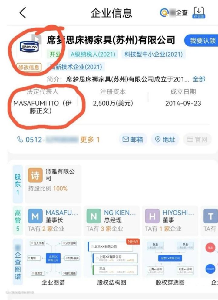Image resolution: width=218 pixels, height=300 pixels.
Task: Click the 我要认领 claim button
Action: 201,41
